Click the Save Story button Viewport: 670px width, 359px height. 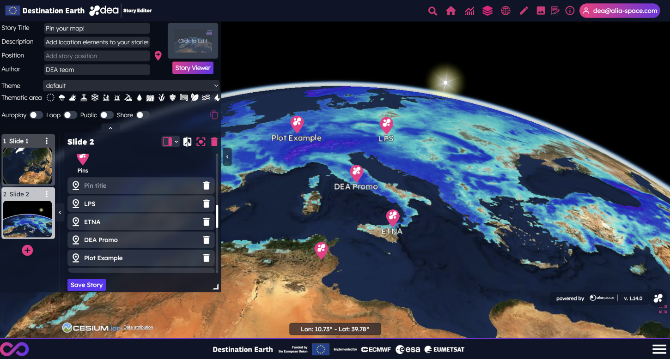click(86, 285)
